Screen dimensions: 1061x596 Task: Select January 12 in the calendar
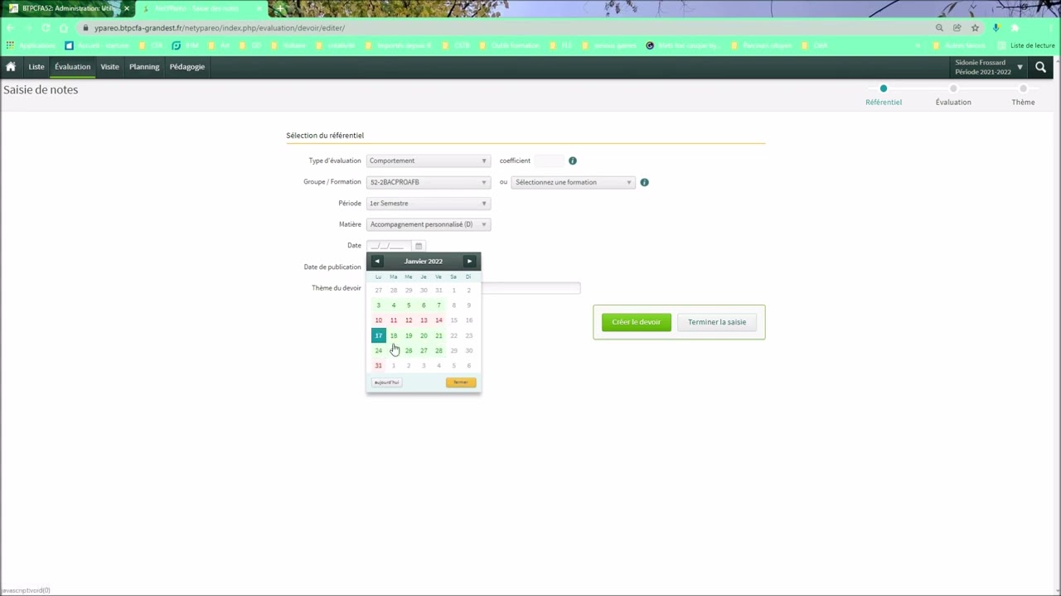click(409, 320)
